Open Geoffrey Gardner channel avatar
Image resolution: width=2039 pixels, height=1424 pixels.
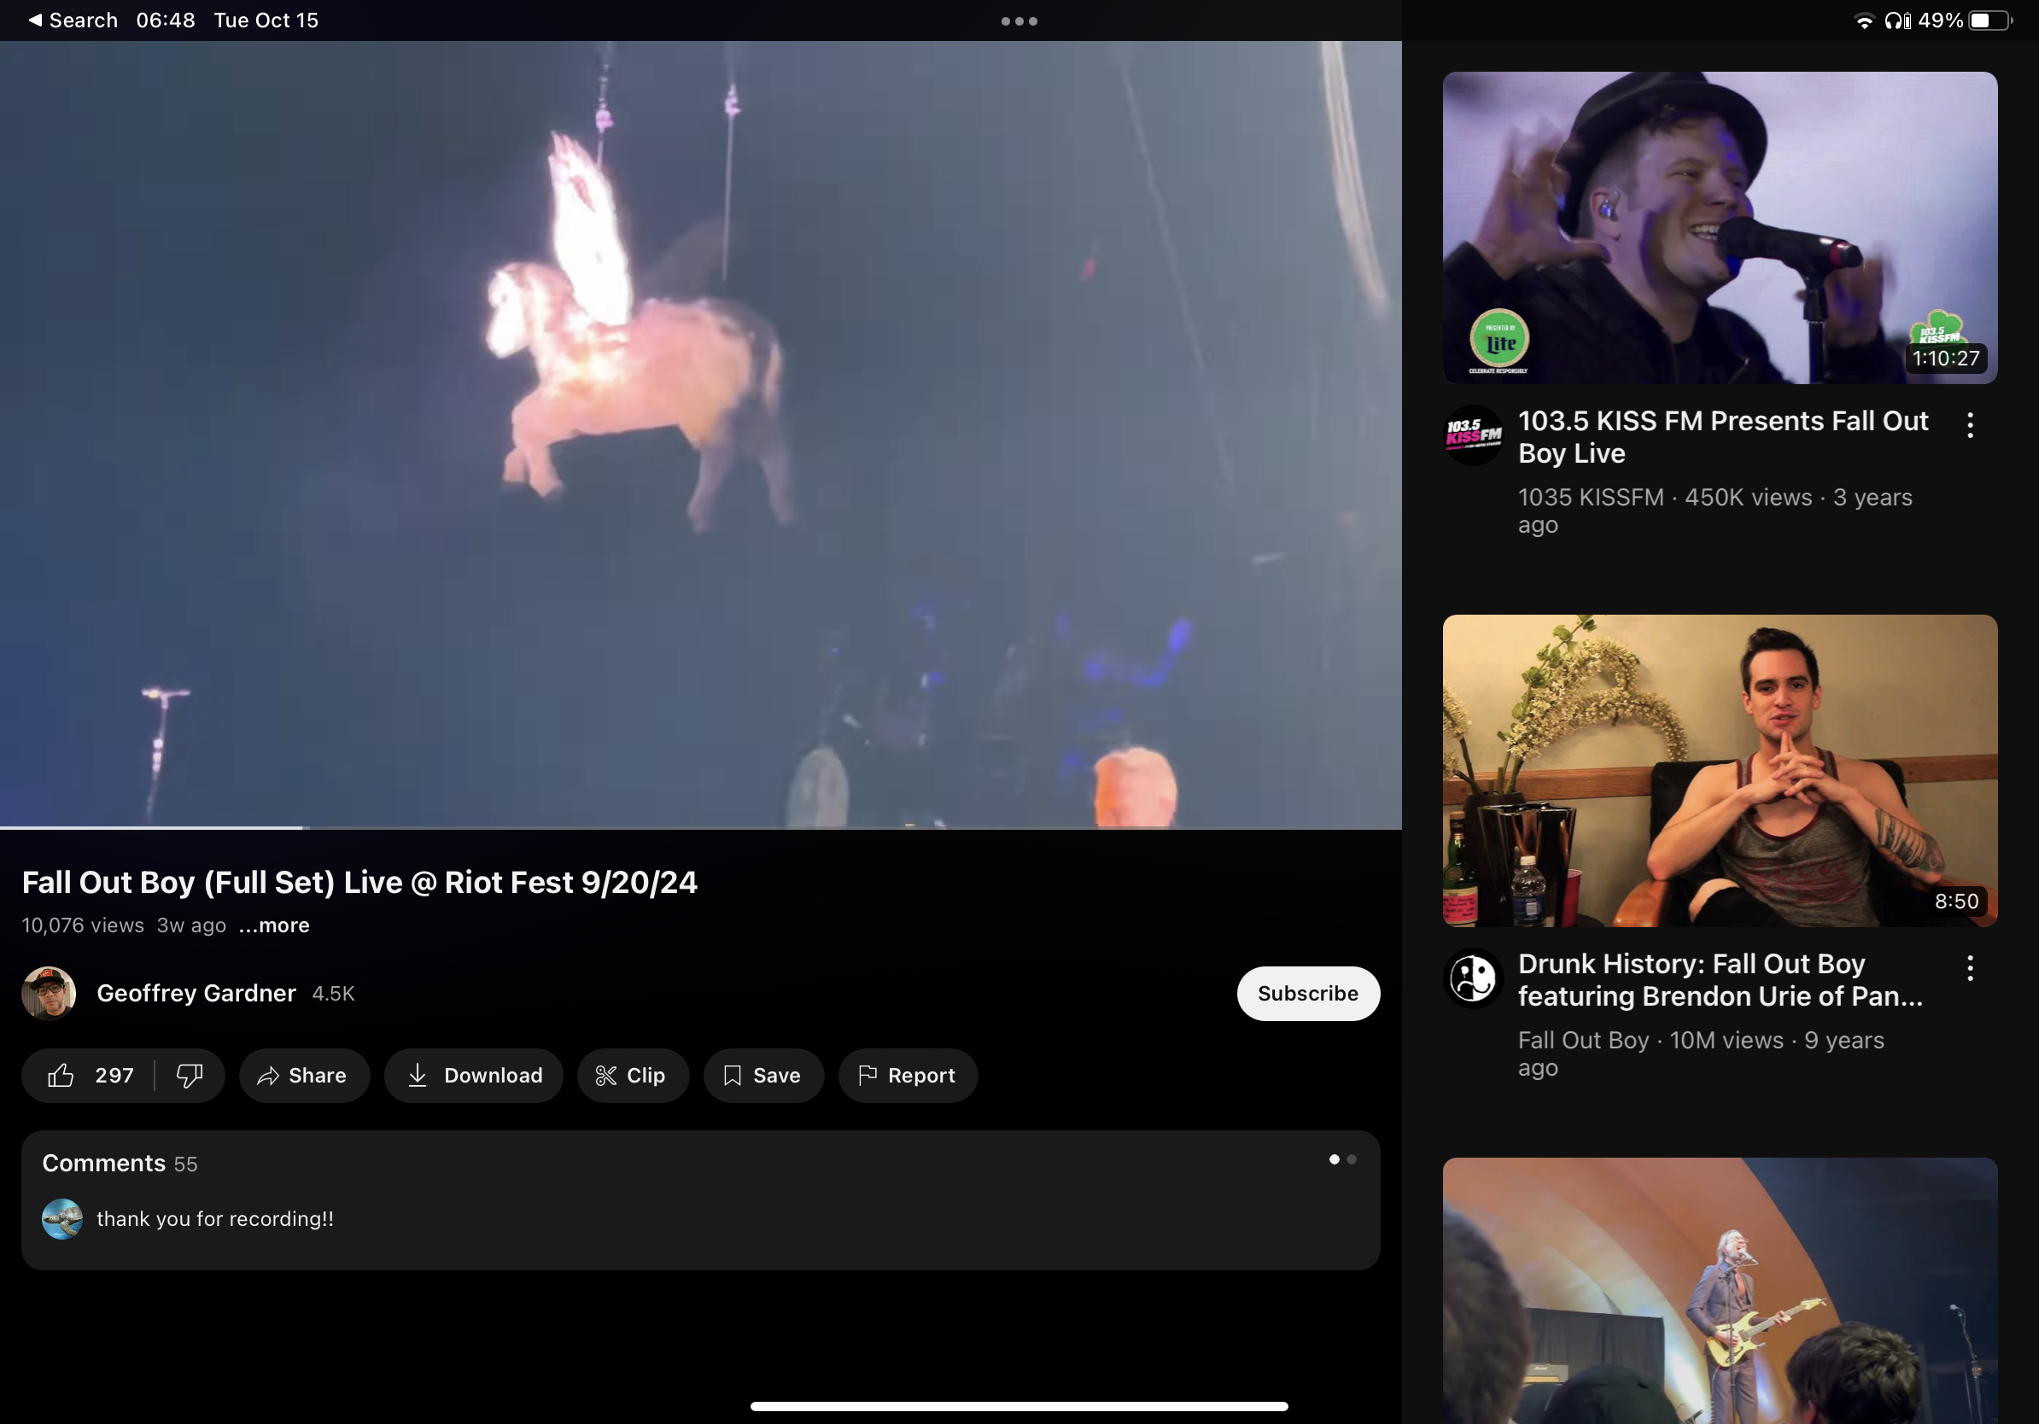tap(49, 993)
